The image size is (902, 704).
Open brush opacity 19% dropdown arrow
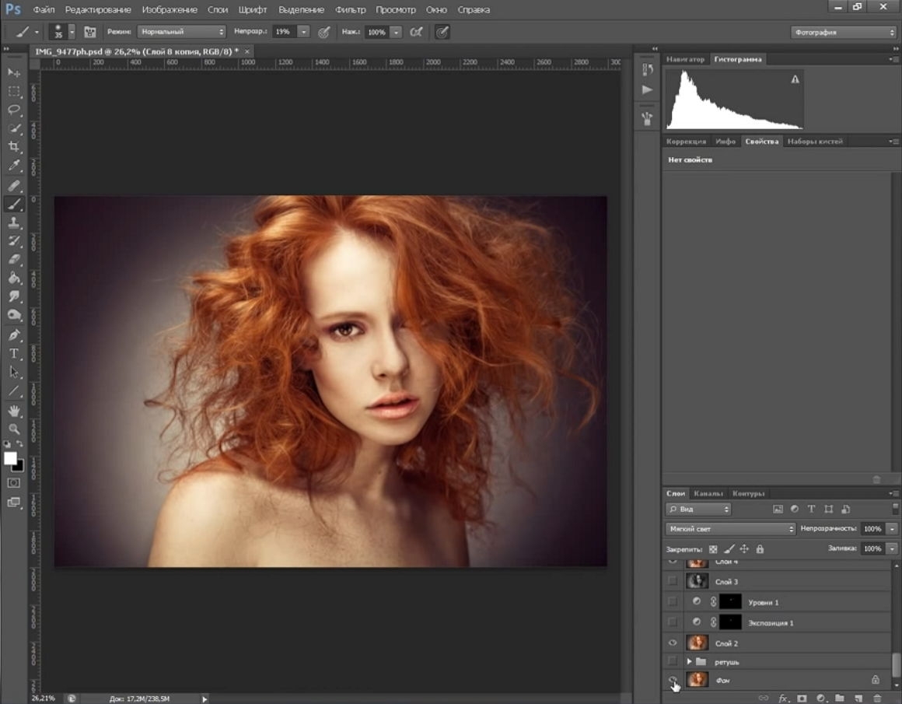[304, 32]
